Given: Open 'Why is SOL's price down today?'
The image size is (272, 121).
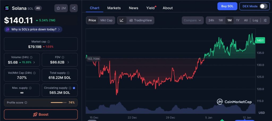Looking at the screenshot, I should 33,29.
